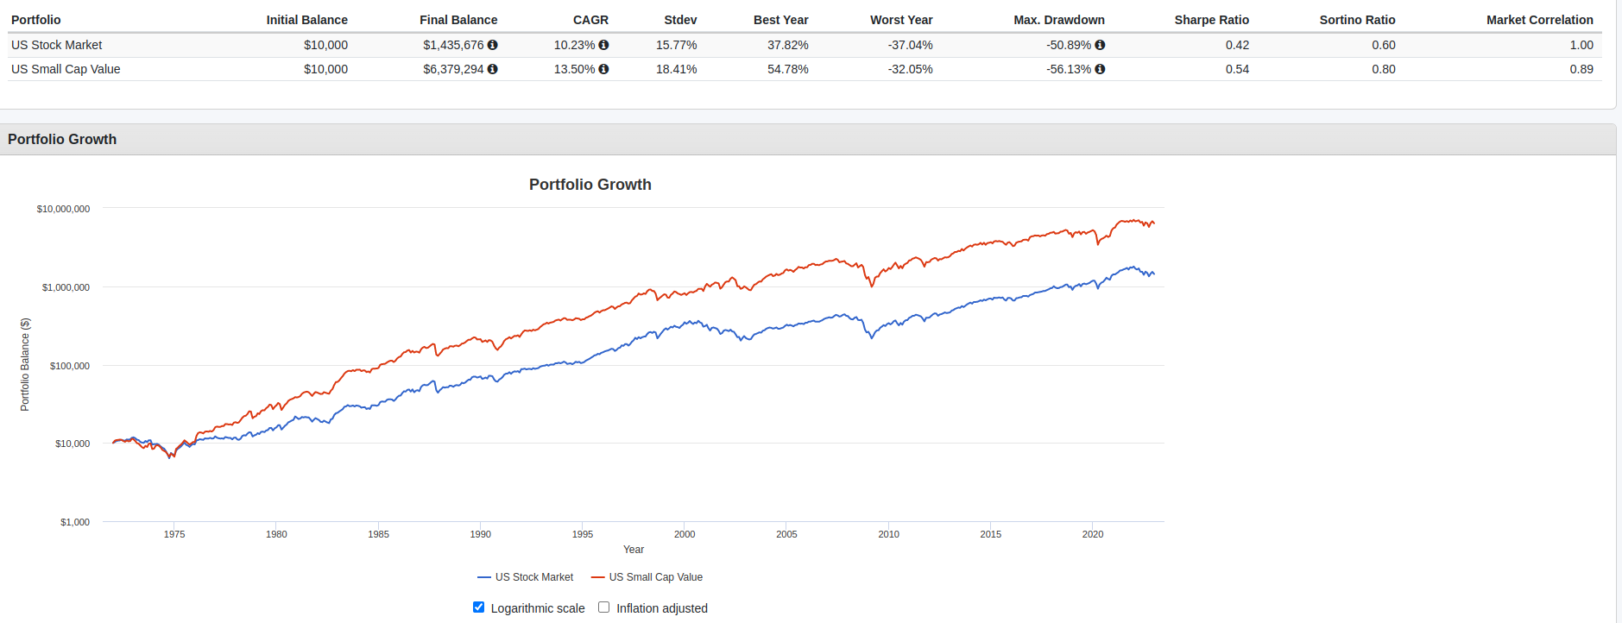
Task: Click info icon beside $1,435,676 final balance
Action: click(493, 45)
